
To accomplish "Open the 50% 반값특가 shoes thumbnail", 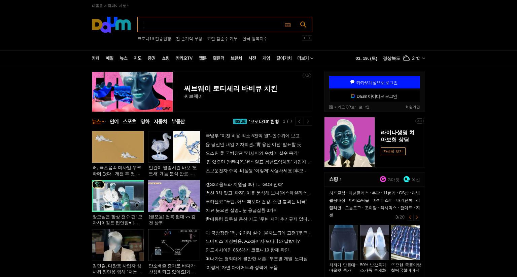I will (375, 242).
